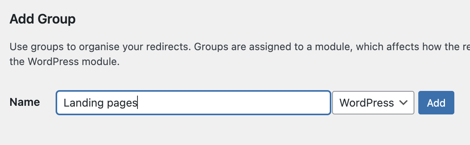Place cursor after the word 'pages'

point(138,103)
